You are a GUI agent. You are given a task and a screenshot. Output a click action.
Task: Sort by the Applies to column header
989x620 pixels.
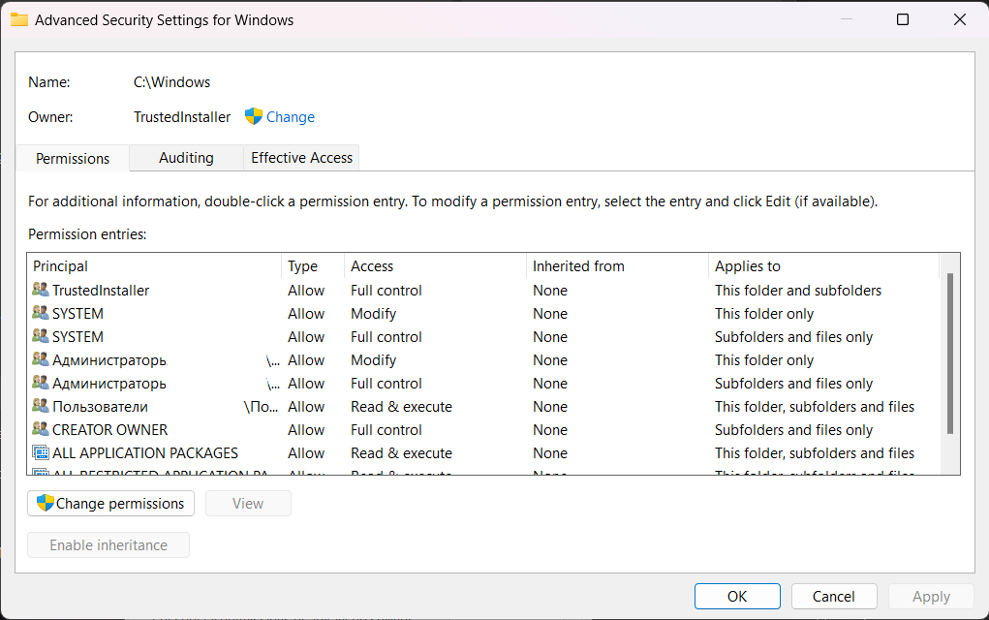click(x=823, y=266)
